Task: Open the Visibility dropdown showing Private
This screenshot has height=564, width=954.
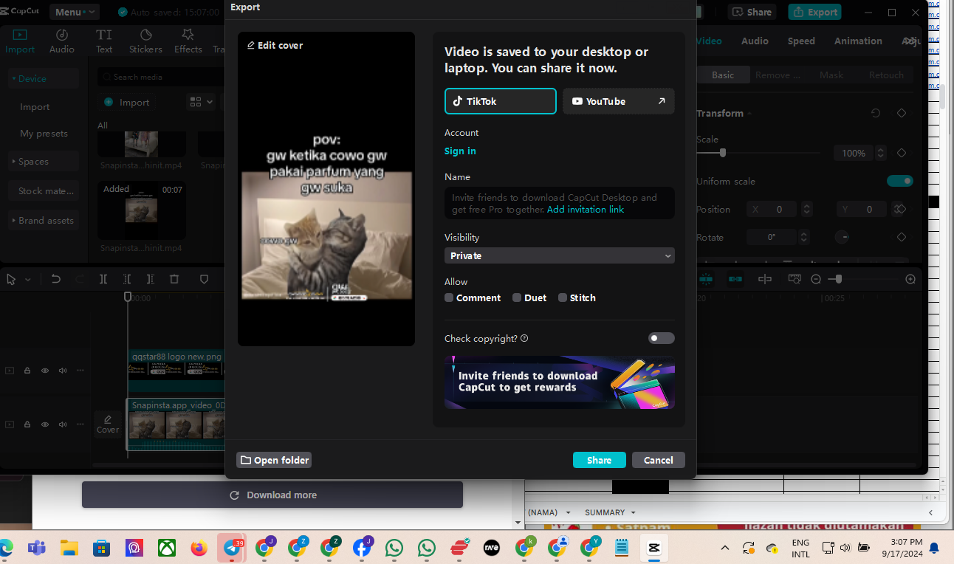Action: (x=560, y=255)
